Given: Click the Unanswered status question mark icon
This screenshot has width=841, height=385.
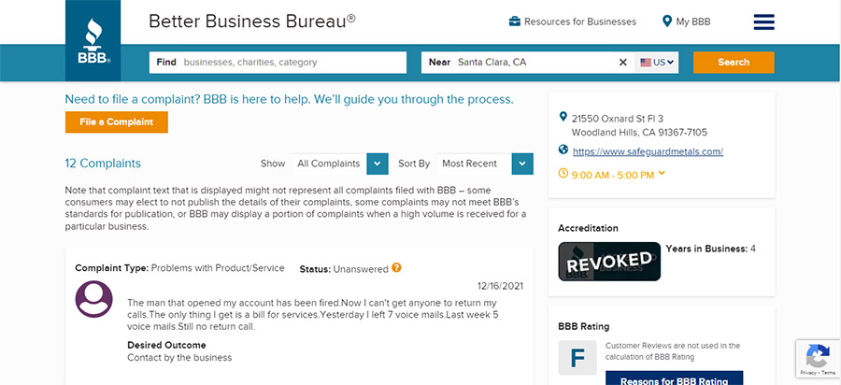Looking at the screenshot, I should [x=396, y=267].
